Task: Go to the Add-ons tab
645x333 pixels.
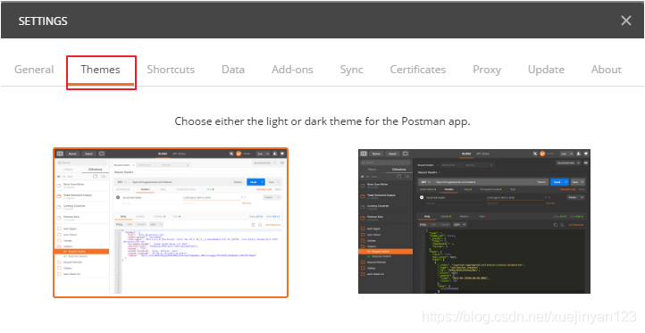Action: coord(292,70)
